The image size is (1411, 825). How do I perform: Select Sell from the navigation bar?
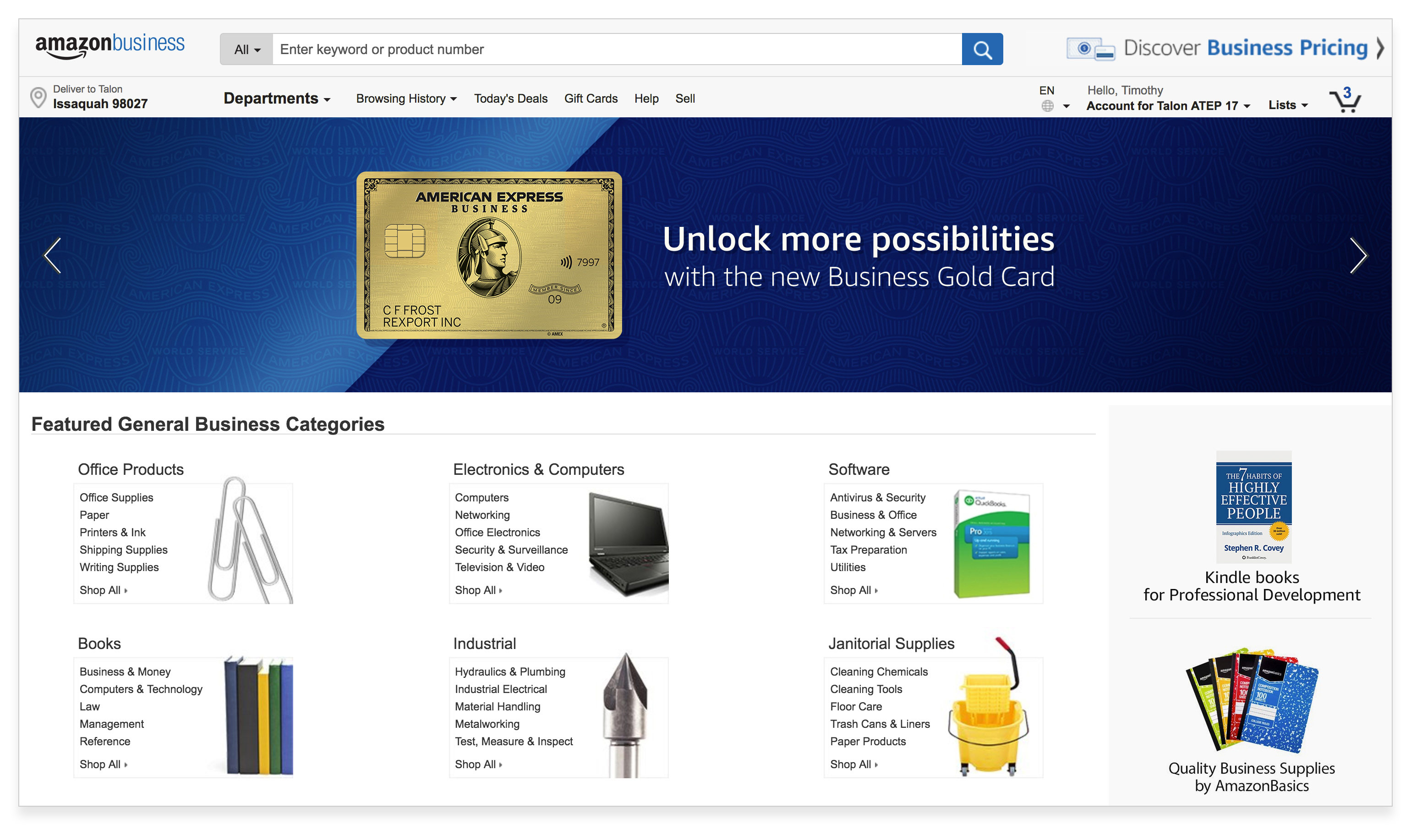pos(685,98)
